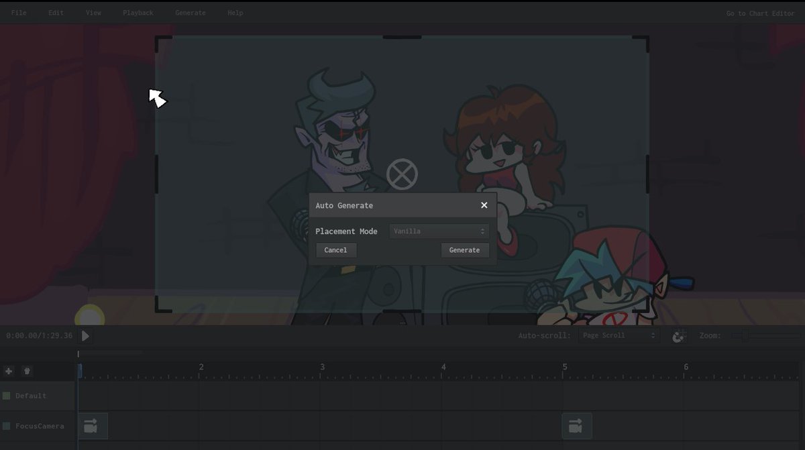Click timeline ruler marker 6
Screen dimensions: 805x450
pos(686,367)
